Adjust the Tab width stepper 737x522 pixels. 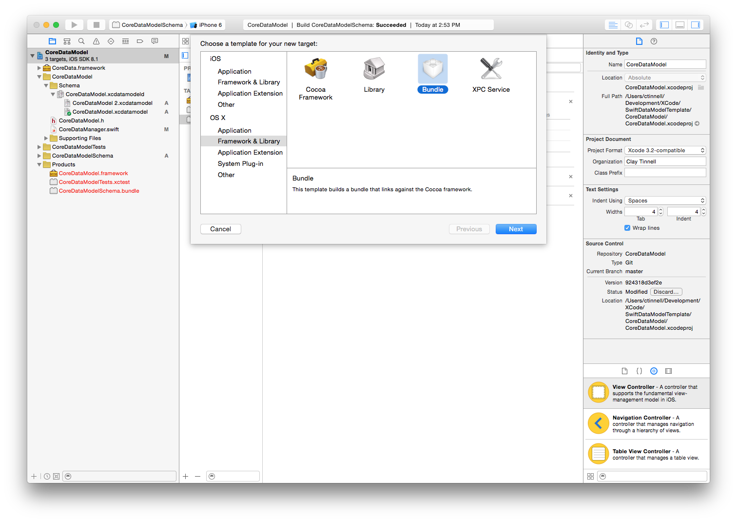tap(661, 212)
